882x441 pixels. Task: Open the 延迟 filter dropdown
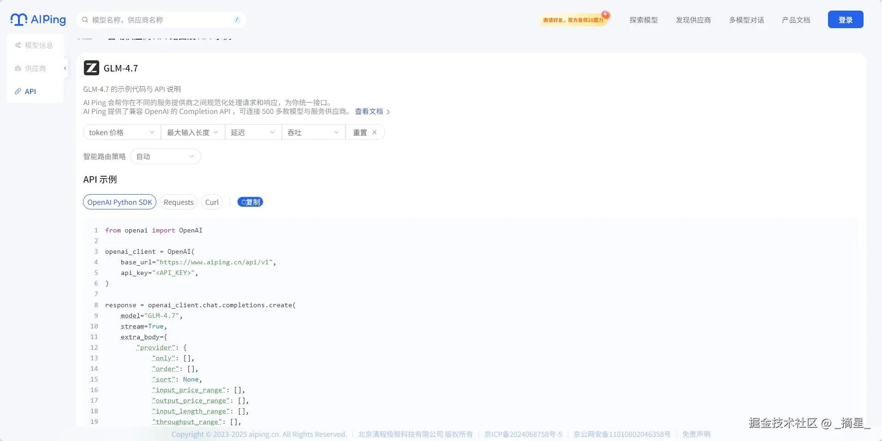(253, 132)
